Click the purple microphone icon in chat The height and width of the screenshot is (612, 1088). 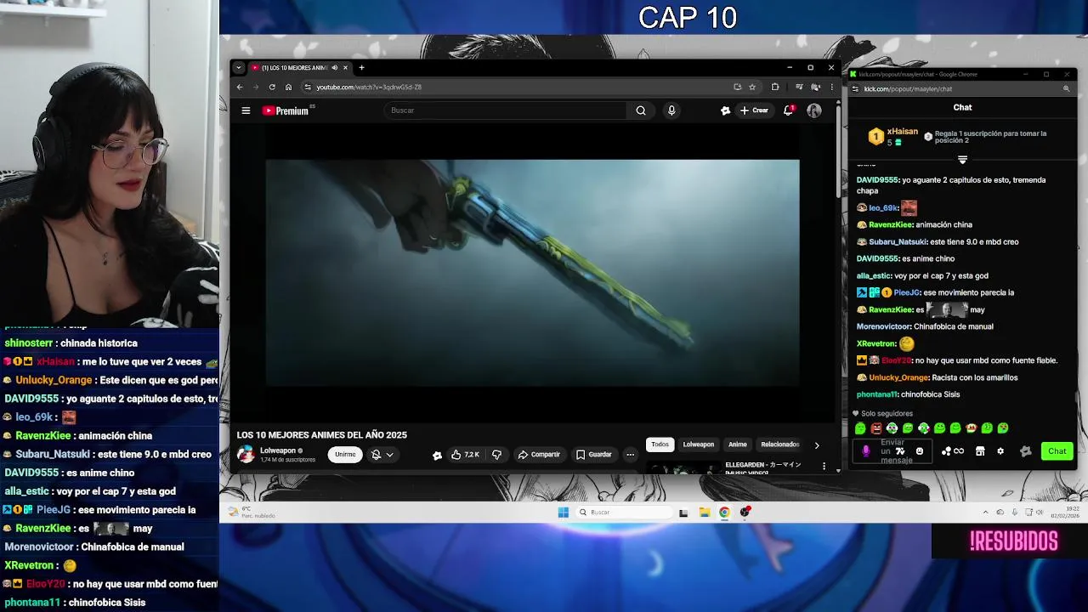tap(866, 451)
